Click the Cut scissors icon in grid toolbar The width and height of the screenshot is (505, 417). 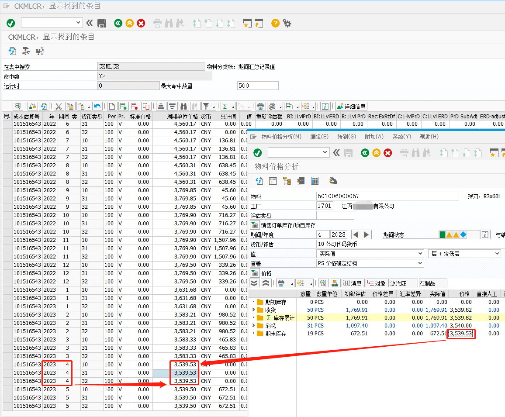pos(59,106)
